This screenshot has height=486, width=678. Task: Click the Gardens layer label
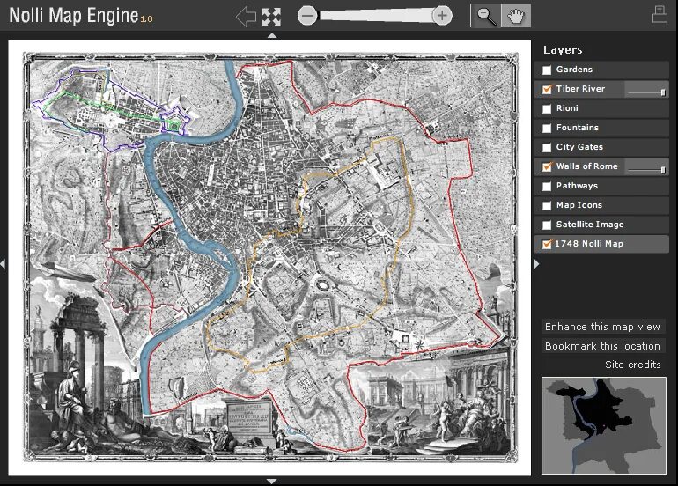[x=574, y=70]
